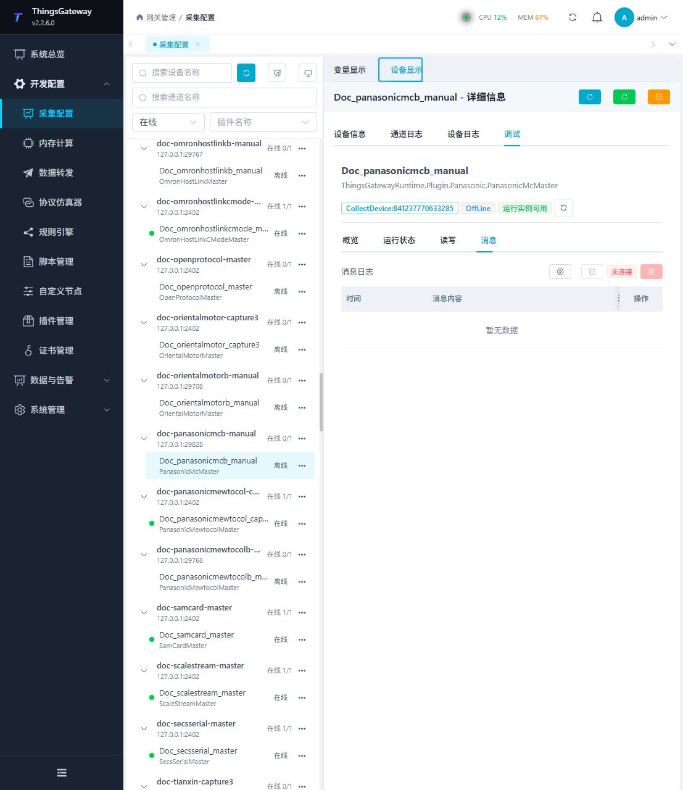This screenshot has height=790, width=683.
Task: Click the monitor icon button above the device tree
Action: click(x=308, y=73)
